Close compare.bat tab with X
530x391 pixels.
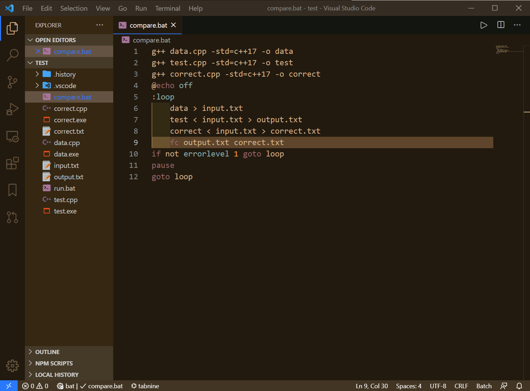point(173,25)
